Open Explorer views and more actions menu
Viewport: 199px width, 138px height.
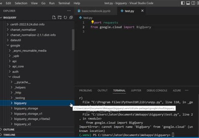point(69,11)
